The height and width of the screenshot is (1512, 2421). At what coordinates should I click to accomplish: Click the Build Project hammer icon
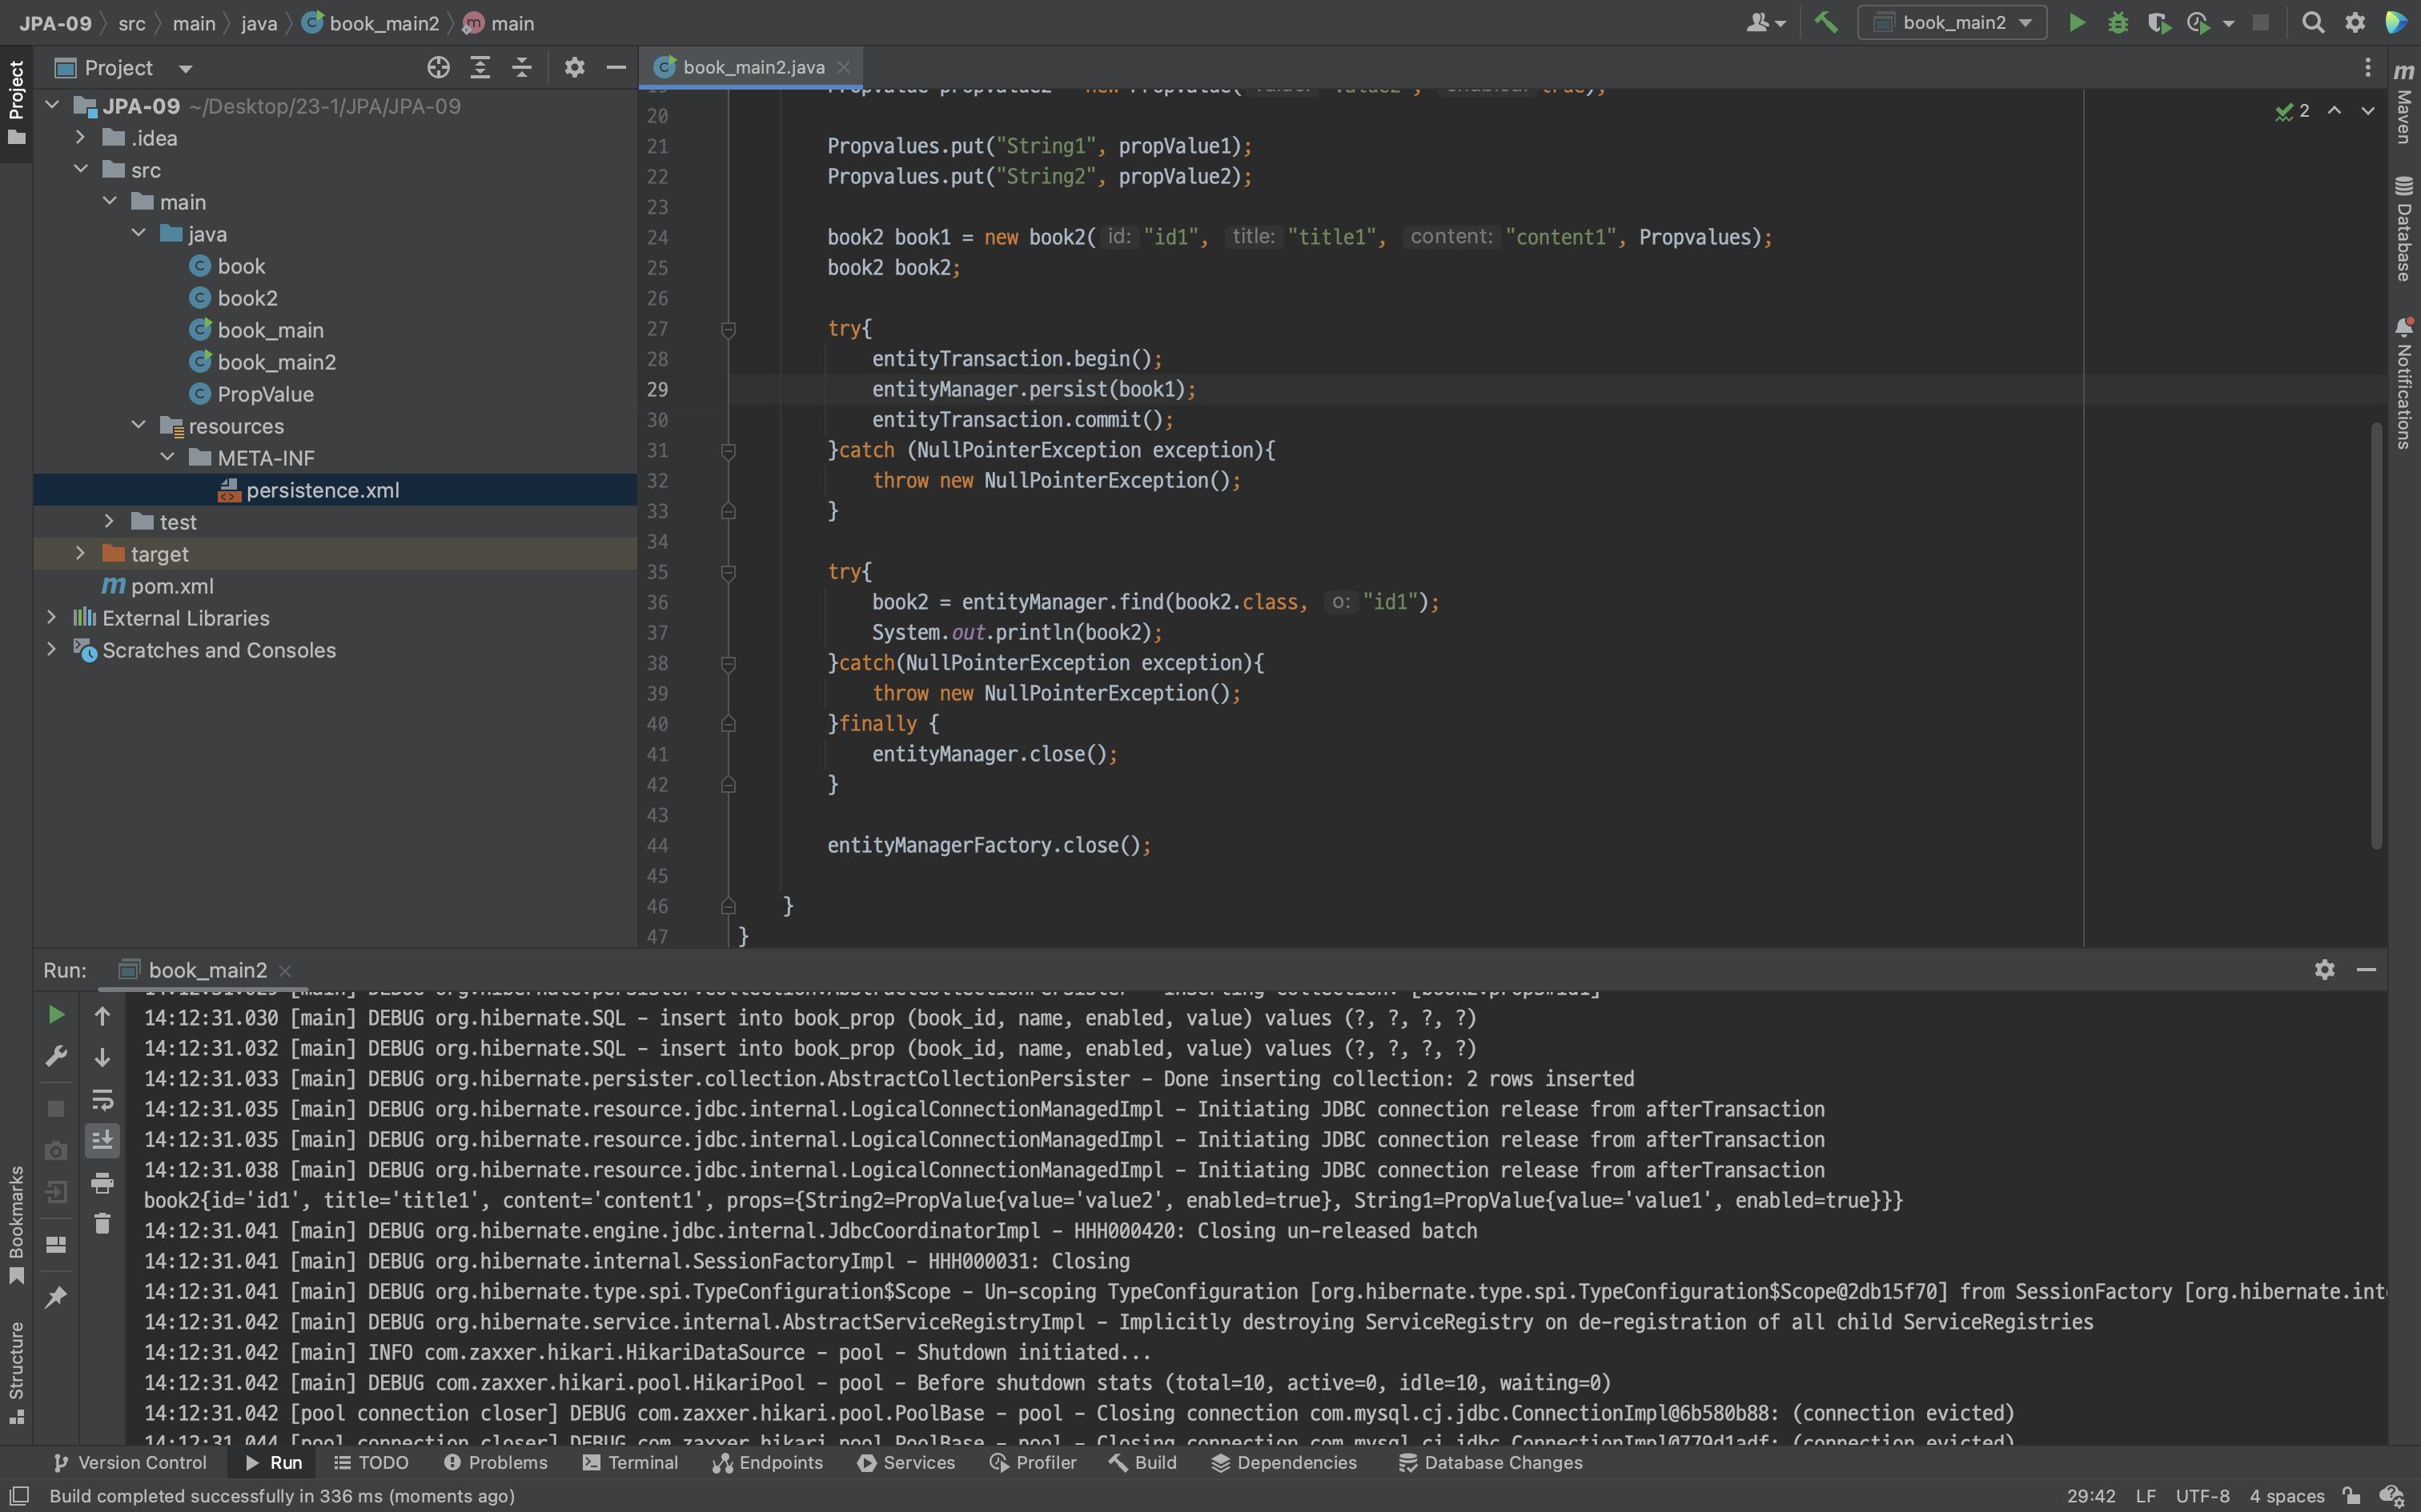click(1825, 22)
